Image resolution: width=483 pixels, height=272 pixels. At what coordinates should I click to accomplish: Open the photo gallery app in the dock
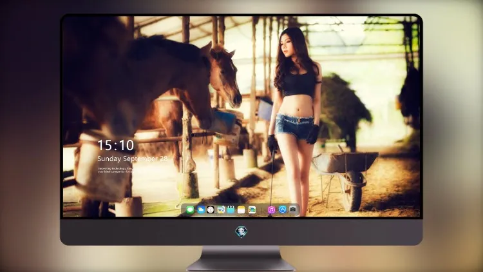point(252,210)
